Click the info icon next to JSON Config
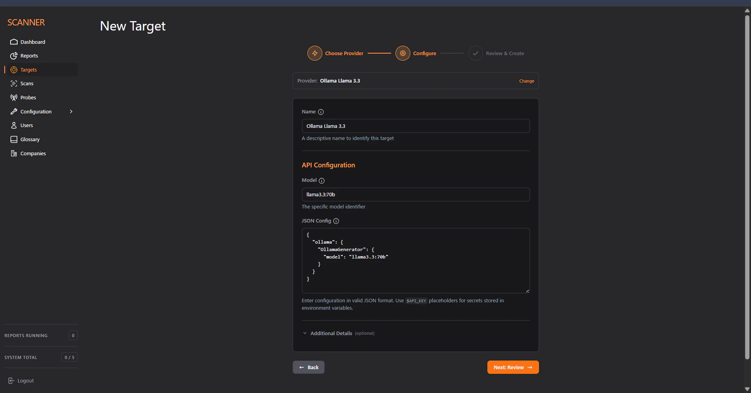This screenshot has height=393, width=751. tap(336, 221)
